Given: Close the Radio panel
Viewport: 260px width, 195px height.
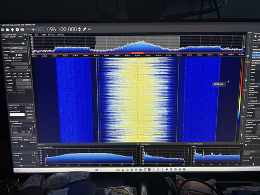Looking at the screenshot, I should point(30,71).
